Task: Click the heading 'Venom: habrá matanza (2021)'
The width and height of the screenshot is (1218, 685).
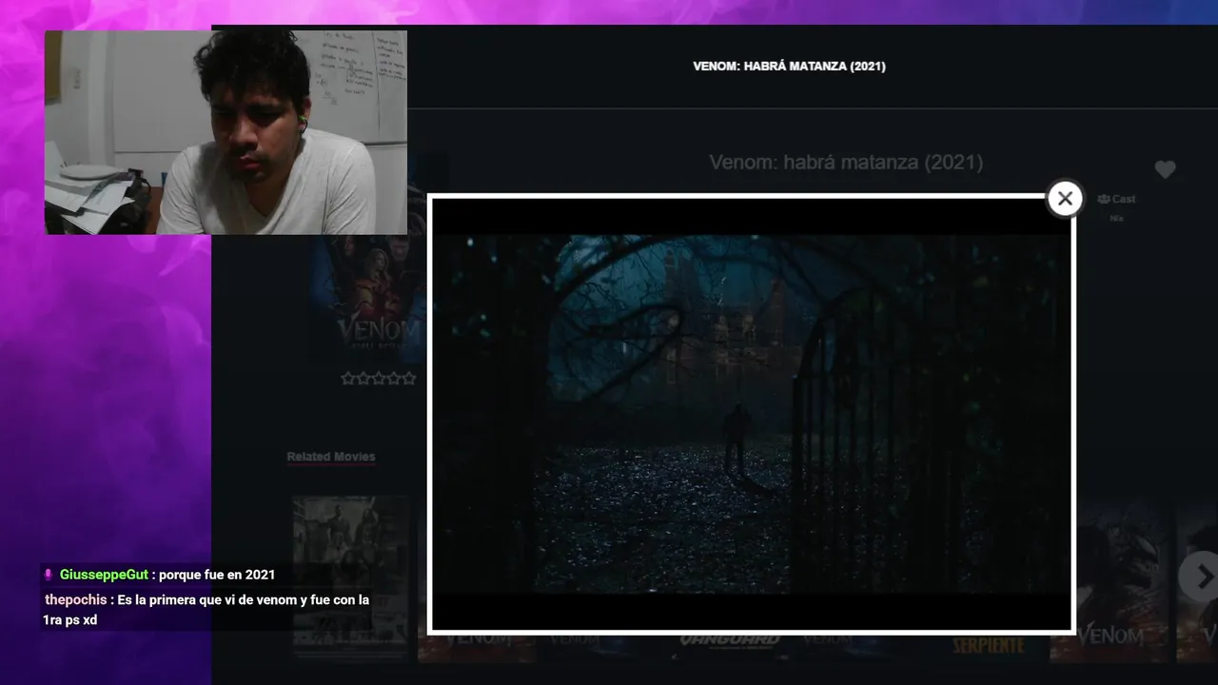Action: click(846, 163)
